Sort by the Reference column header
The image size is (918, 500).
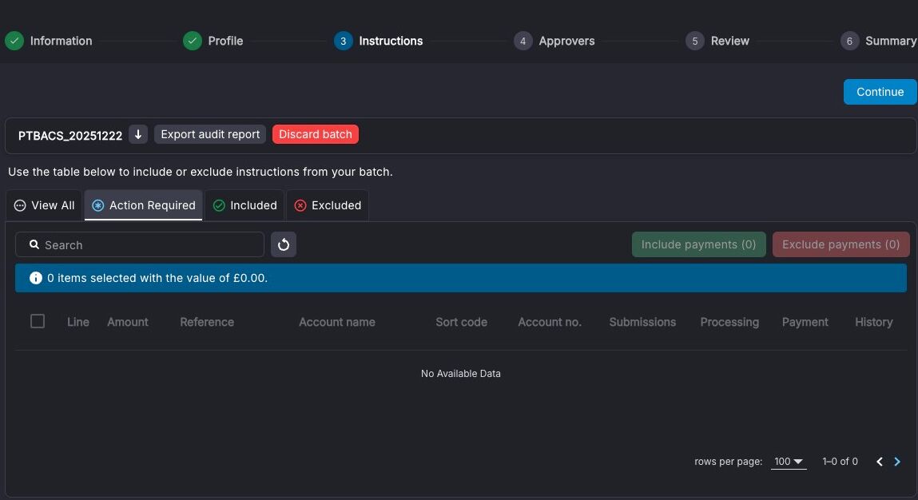coord(207,322)
